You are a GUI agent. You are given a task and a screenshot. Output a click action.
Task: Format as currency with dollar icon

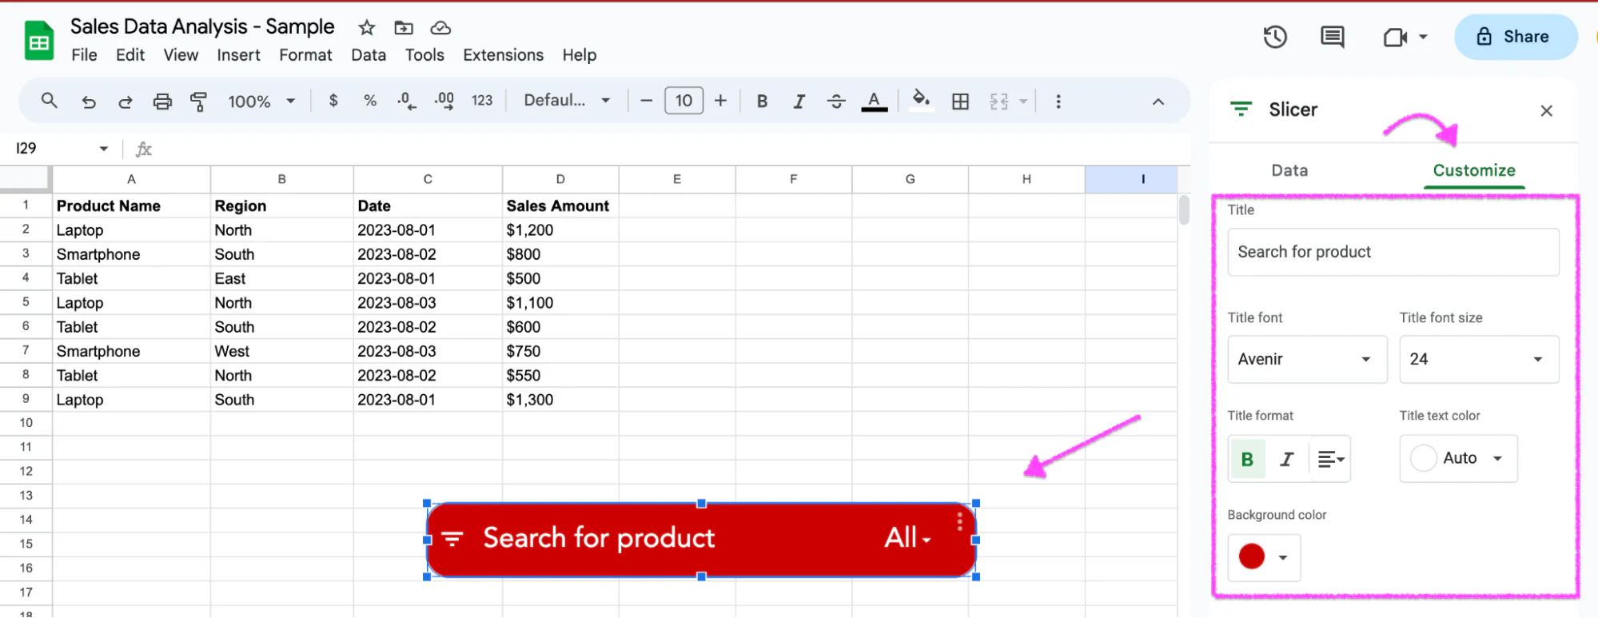click(x=333, y=101)
